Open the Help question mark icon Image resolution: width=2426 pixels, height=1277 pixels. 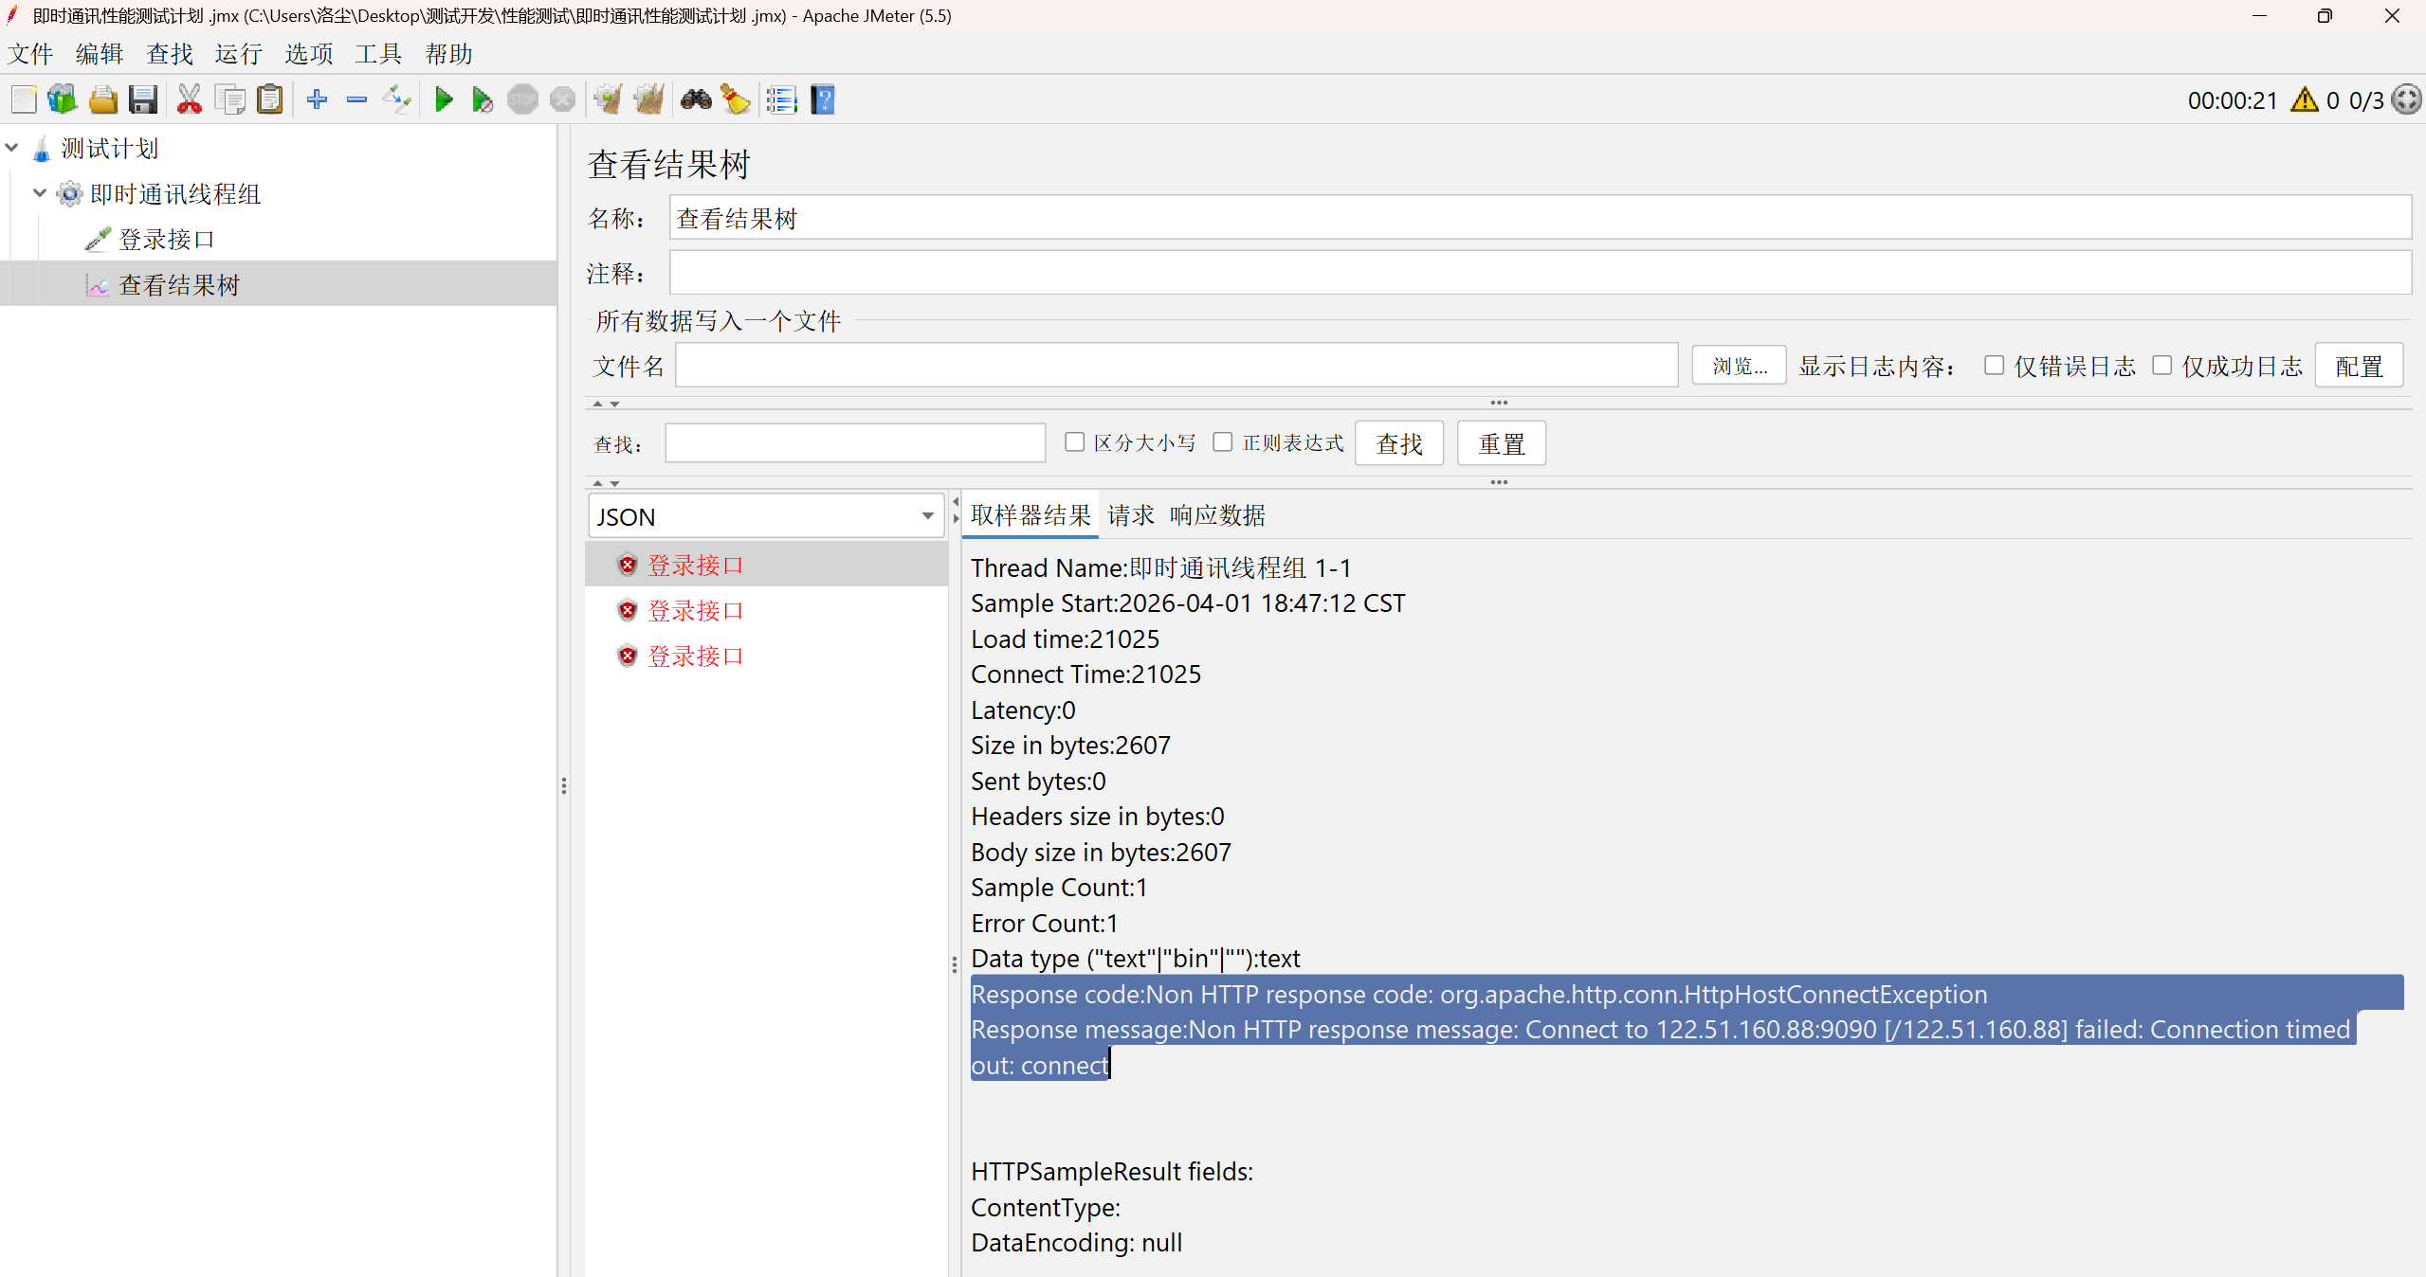pyautogui.click(x=823, y=99)
